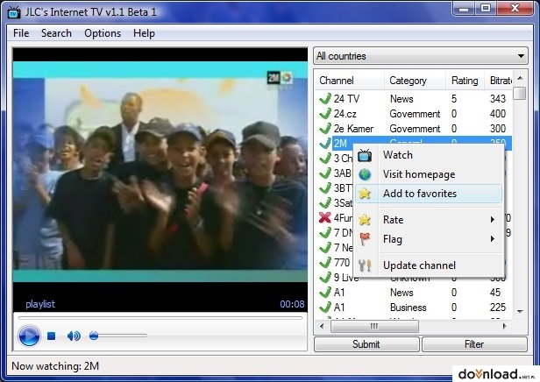
Task: Select the 24.cz channel row
Action: (x=415, y=114)
